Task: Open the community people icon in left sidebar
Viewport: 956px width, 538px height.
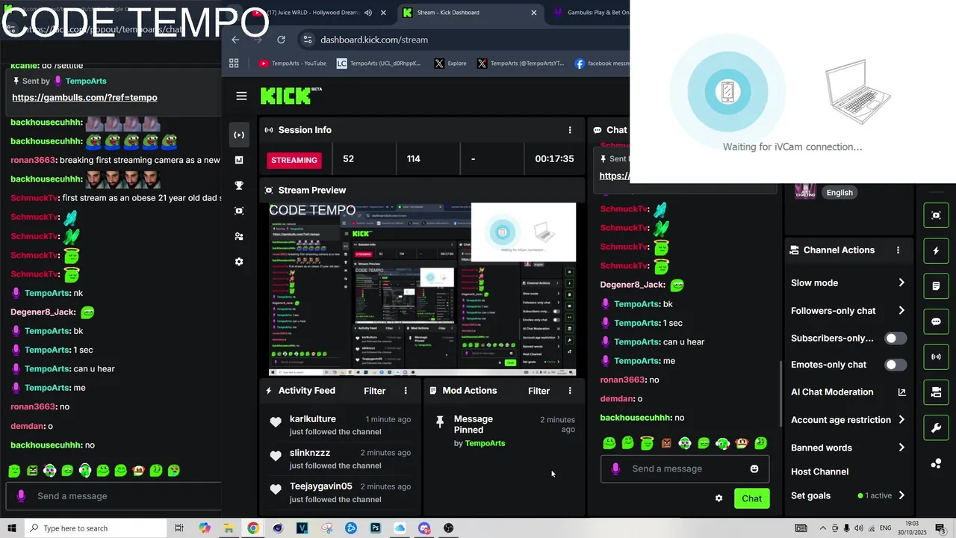Action: pos(239,236)
